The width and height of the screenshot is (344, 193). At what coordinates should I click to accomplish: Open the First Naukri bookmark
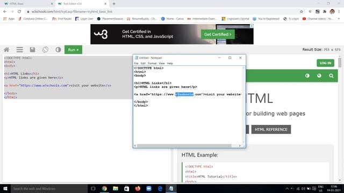tap(62, 19)
